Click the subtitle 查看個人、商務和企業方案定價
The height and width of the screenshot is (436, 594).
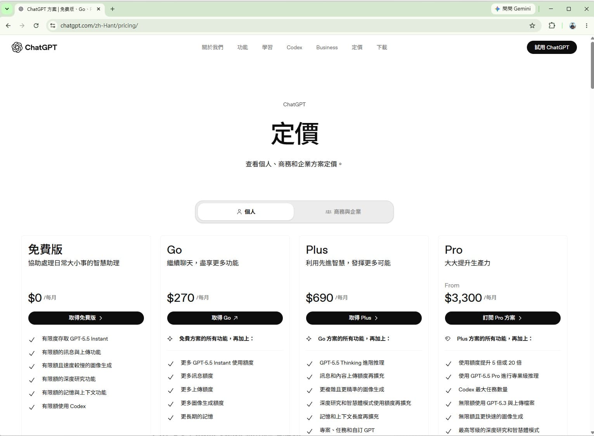[x=294, y=164]
